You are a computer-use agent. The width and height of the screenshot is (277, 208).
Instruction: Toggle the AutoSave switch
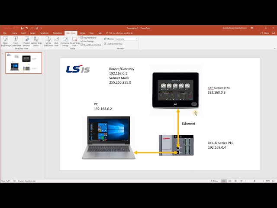point(16,28)
